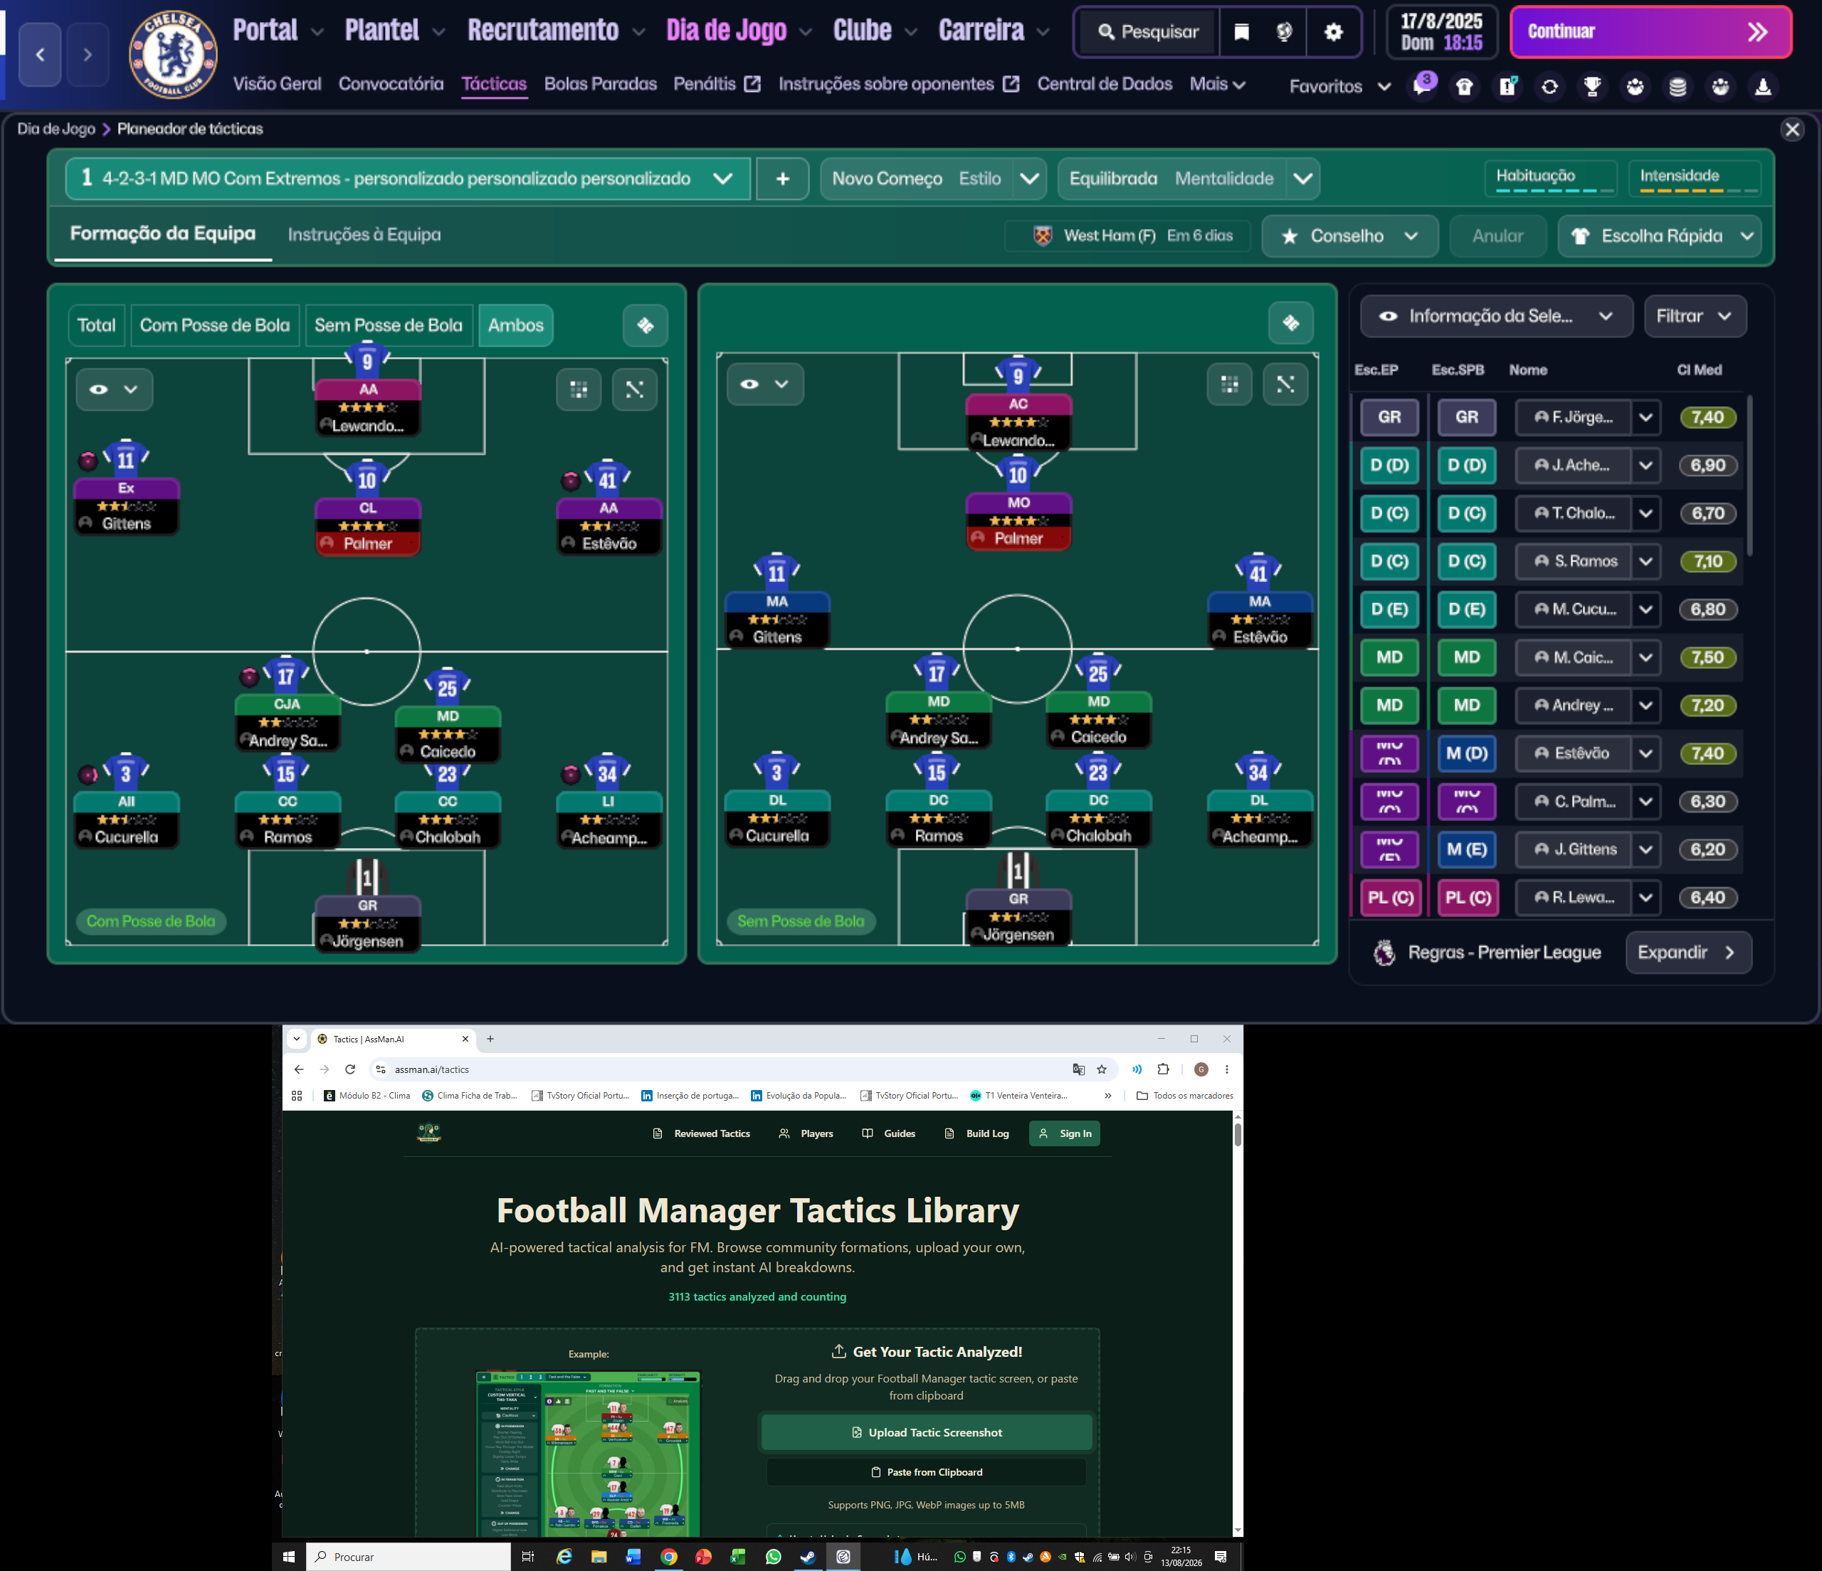Open the Equilibrada Mentalidade dropdown

click(1188, 179)
